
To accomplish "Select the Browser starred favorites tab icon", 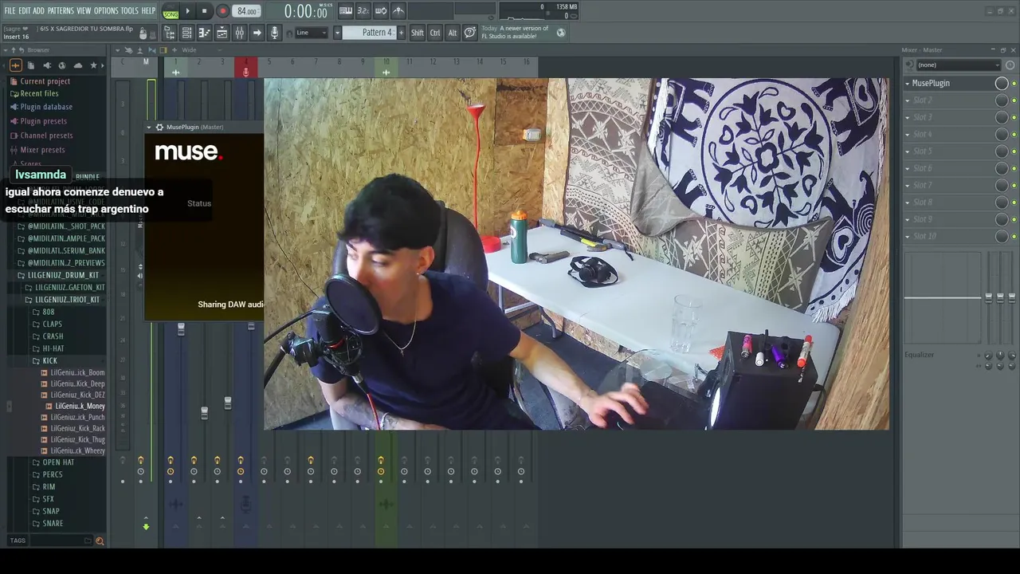I will (x=94, y=65).
